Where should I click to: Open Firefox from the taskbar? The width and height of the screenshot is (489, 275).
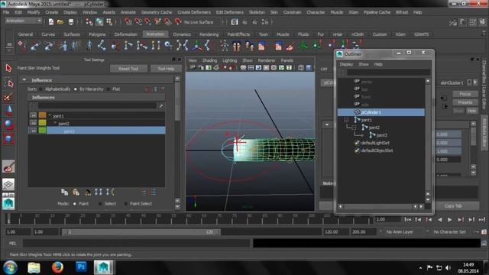tap(57, 267)
